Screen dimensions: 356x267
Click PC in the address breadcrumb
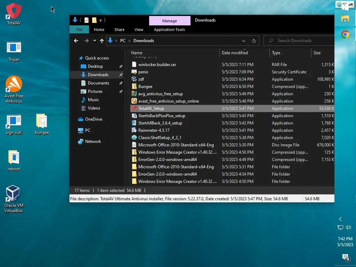click(123, 41)
